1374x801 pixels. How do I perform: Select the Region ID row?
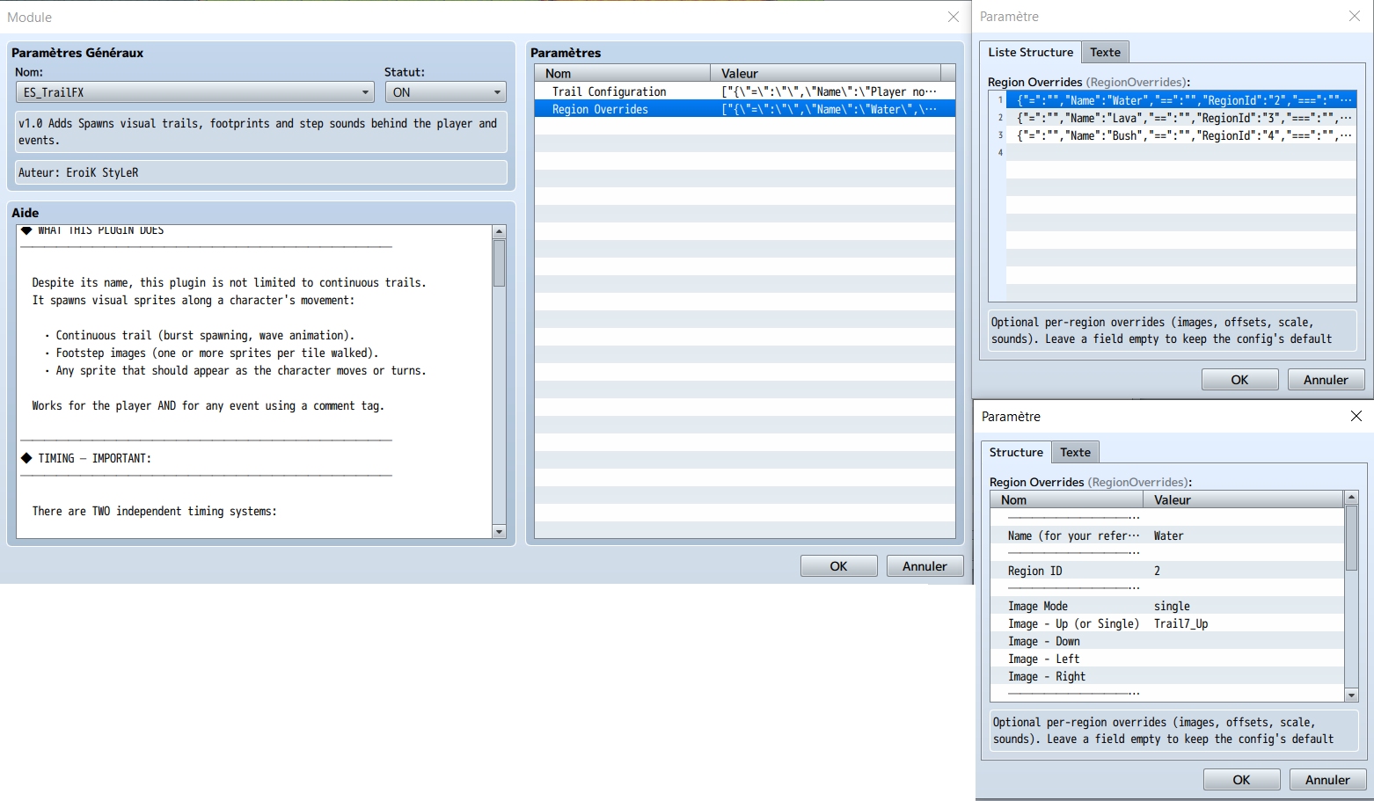click(x=1167, y=571)
